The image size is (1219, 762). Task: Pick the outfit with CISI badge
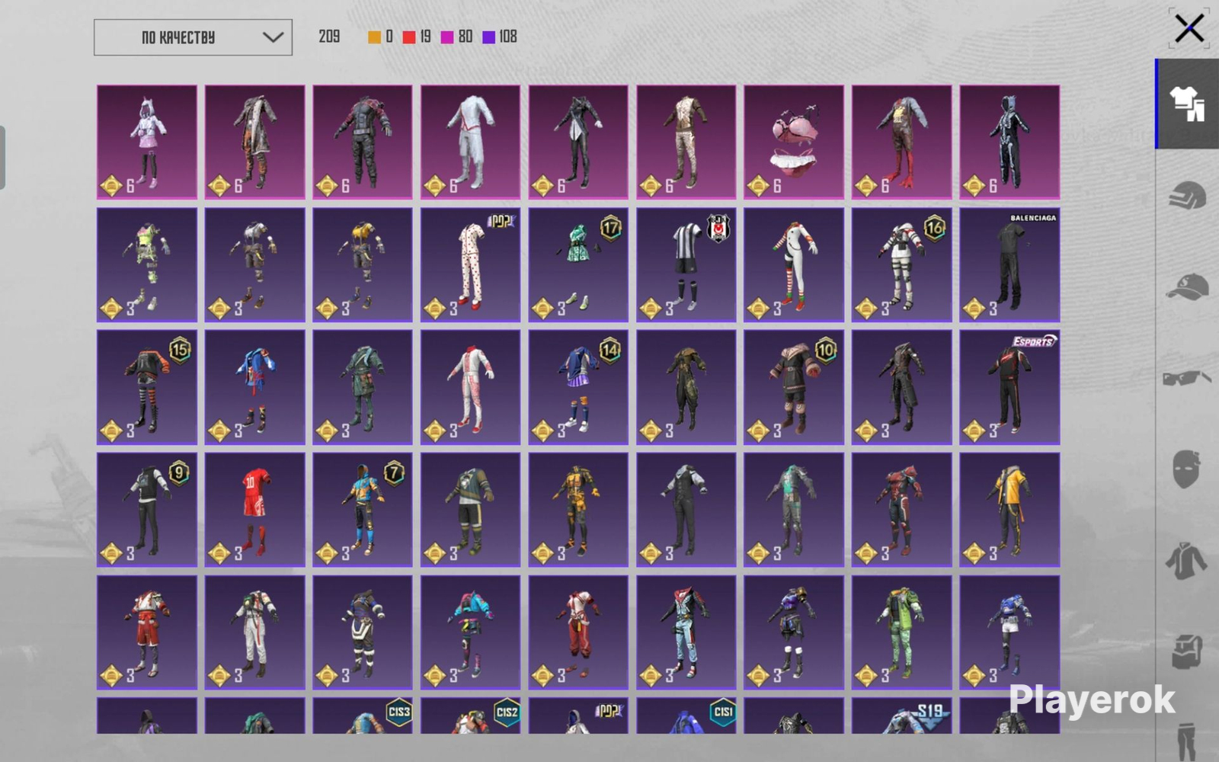[686, 716]
